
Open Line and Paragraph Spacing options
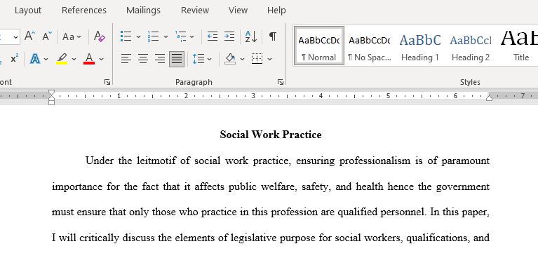pyautogui.click(x=202, y=59)
